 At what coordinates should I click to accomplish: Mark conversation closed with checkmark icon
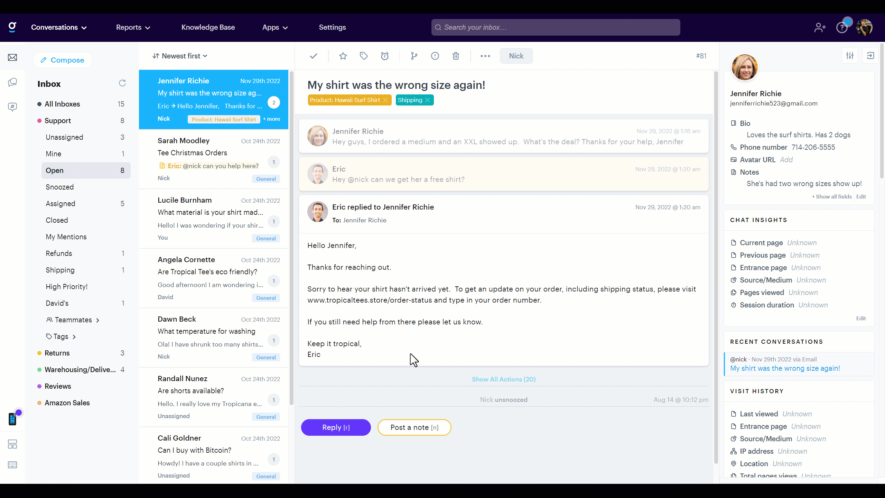pyautogui.click(x=314, y=56)
